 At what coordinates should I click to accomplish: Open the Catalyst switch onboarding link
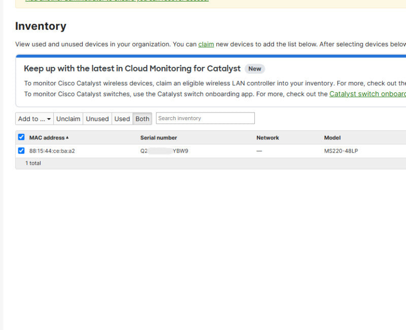pyautogui.click(x=367, y=94)
